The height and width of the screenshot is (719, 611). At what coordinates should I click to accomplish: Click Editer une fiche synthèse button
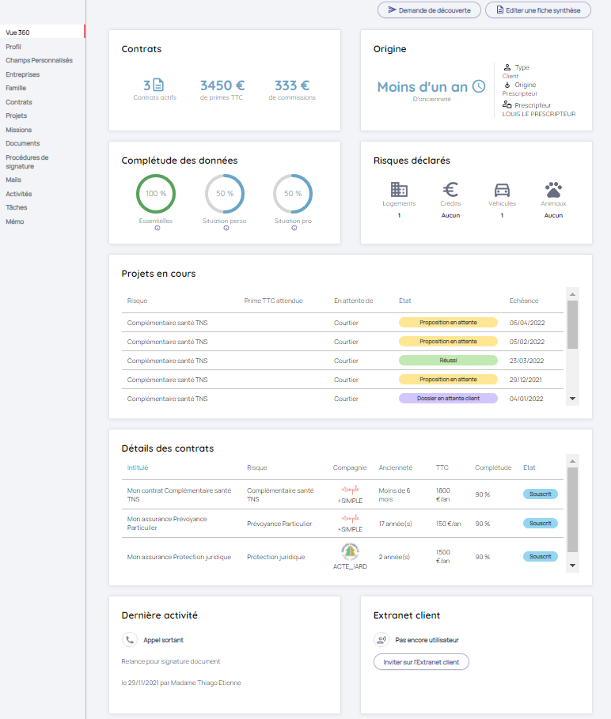[537, 10]
